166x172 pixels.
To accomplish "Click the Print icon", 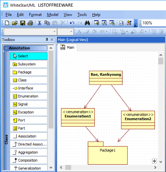I will 30,23.
